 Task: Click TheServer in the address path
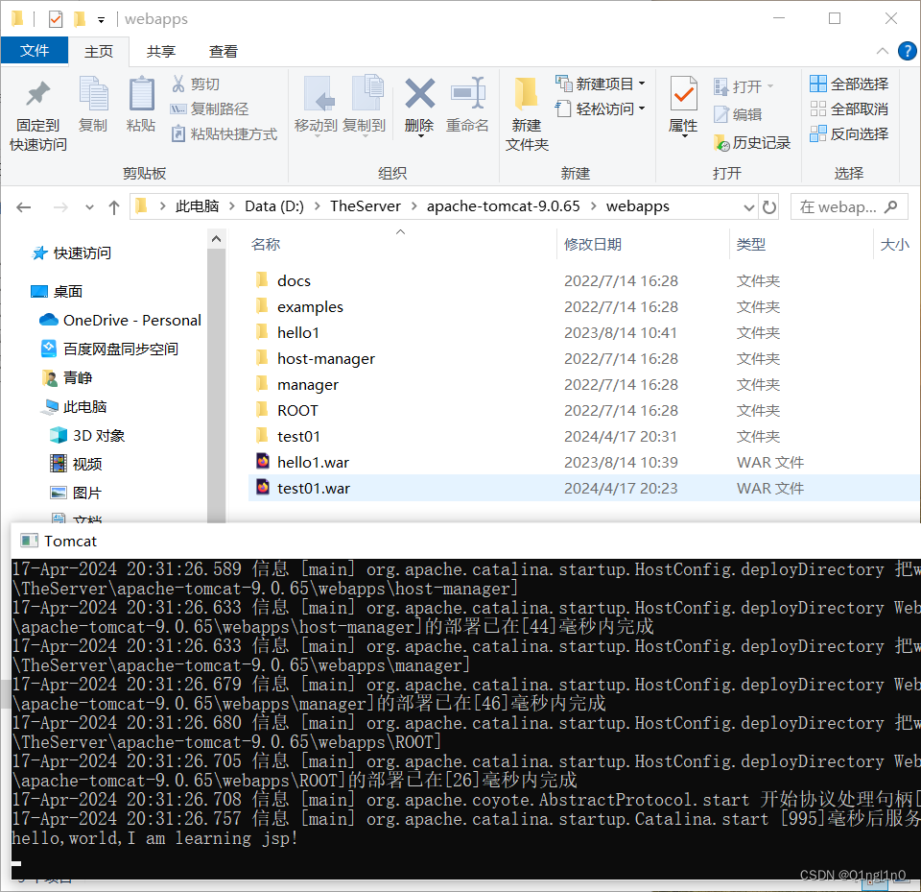pyautogui.click(x=366, y=206)
